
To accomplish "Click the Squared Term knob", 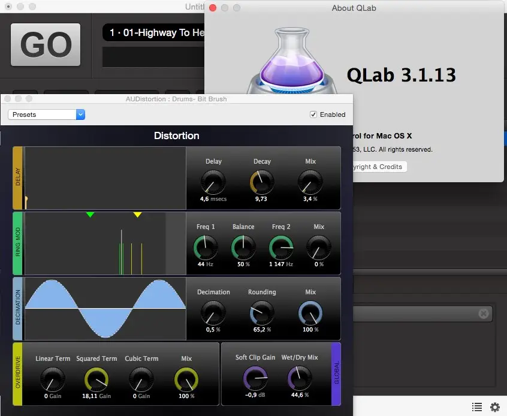I will click(x=96, y=379).
